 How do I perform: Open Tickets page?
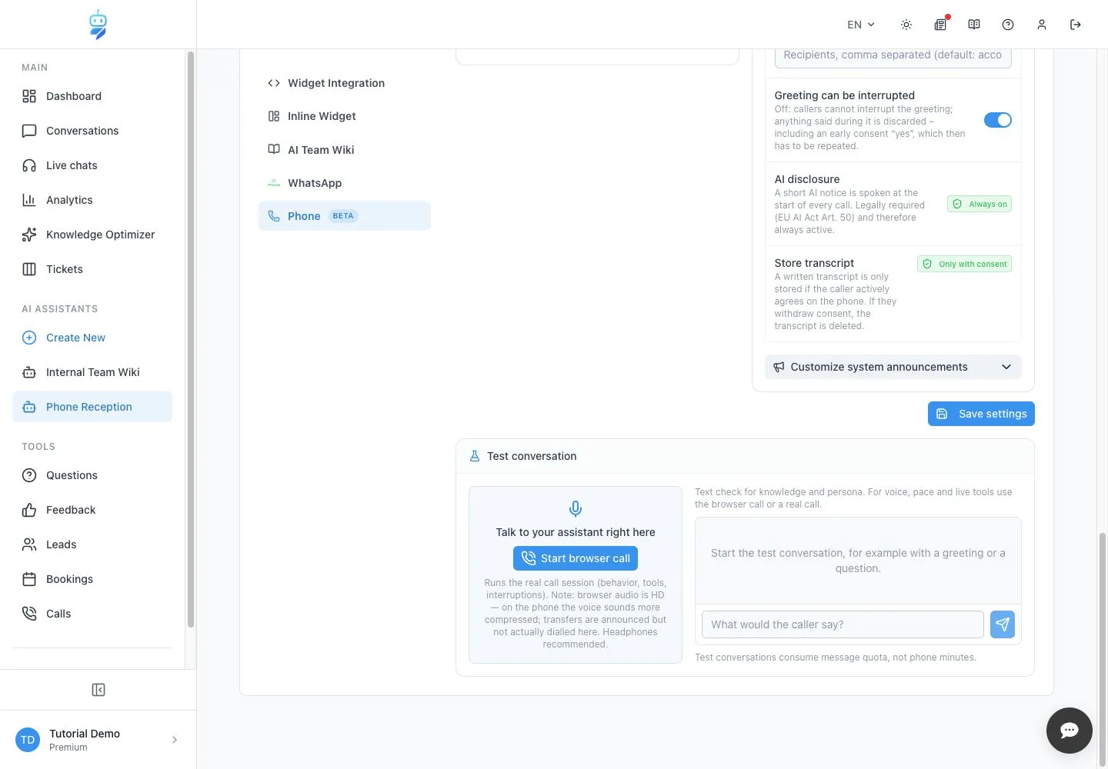(x=92, y=269)
